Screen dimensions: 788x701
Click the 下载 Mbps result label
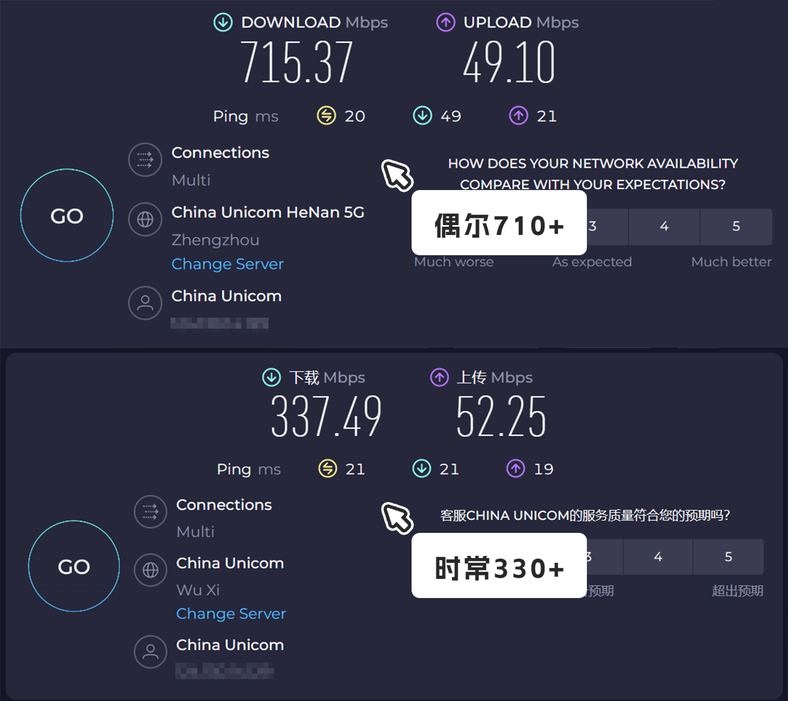[327, 377]
